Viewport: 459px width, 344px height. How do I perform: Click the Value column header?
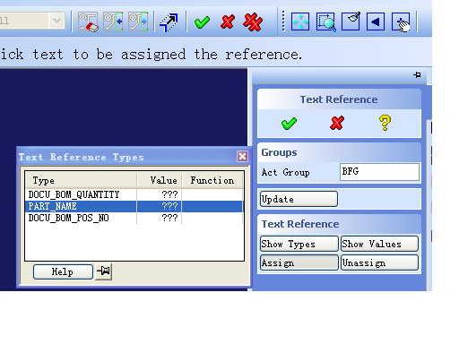tap(160, 180)
